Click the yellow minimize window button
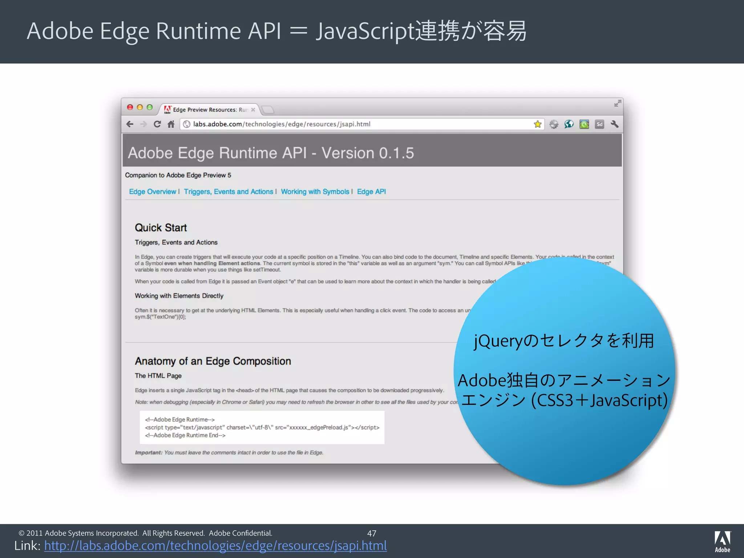744x558 pixels. coord(140,107)
